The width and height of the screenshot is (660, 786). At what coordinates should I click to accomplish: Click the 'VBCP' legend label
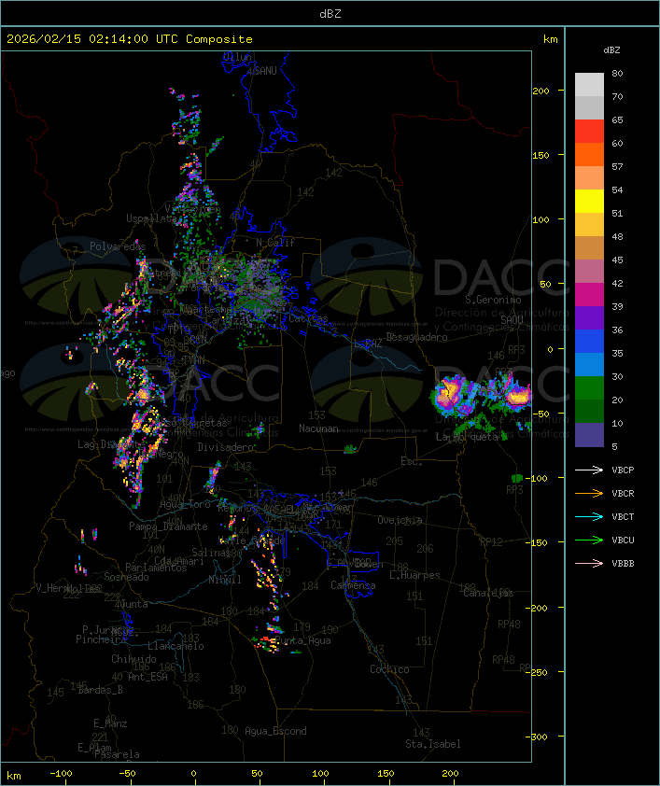[x=623, y=470]
